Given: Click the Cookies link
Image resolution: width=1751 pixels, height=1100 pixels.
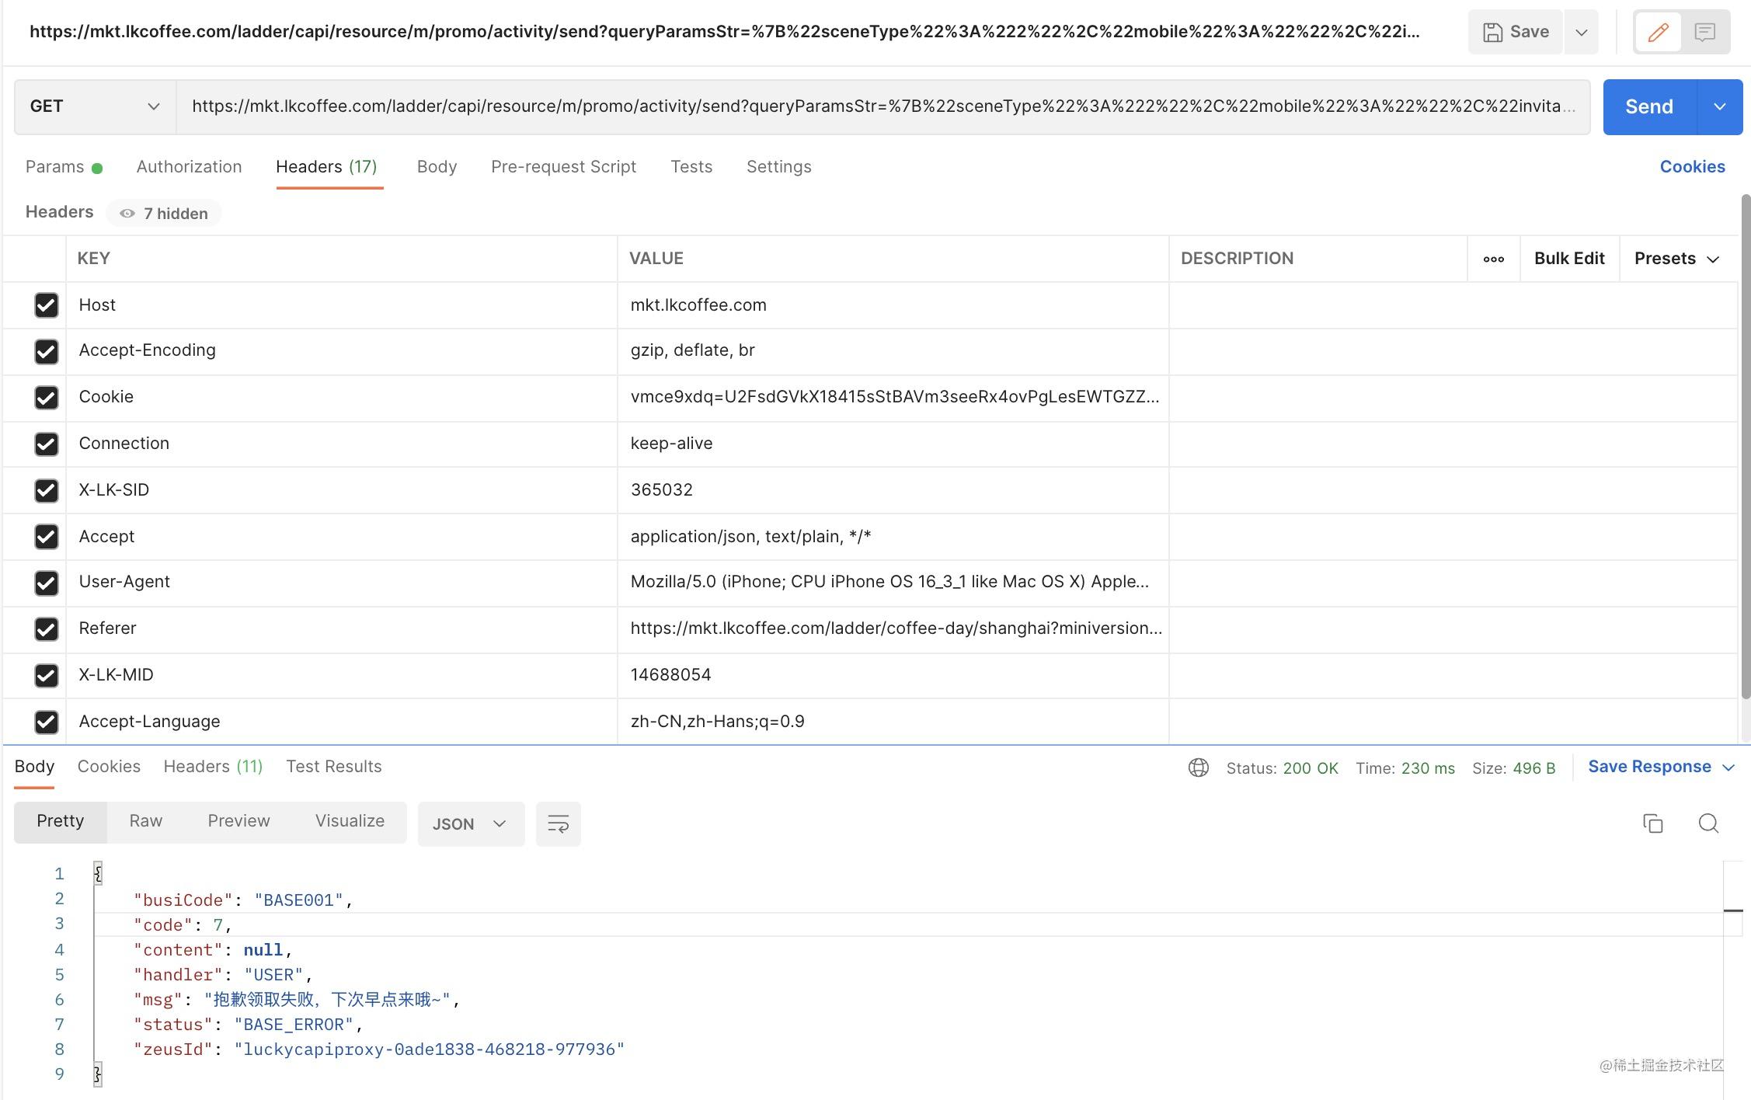Looking at the screenshot, I should [1692, 167].
